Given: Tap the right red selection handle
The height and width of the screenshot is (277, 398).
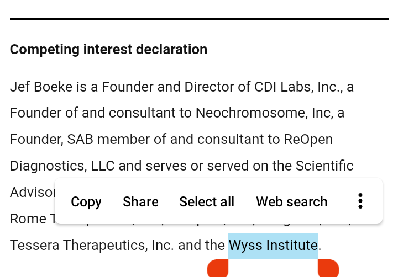Looking at the screenshot, I should pyautogui.click(x=328, y=269).
